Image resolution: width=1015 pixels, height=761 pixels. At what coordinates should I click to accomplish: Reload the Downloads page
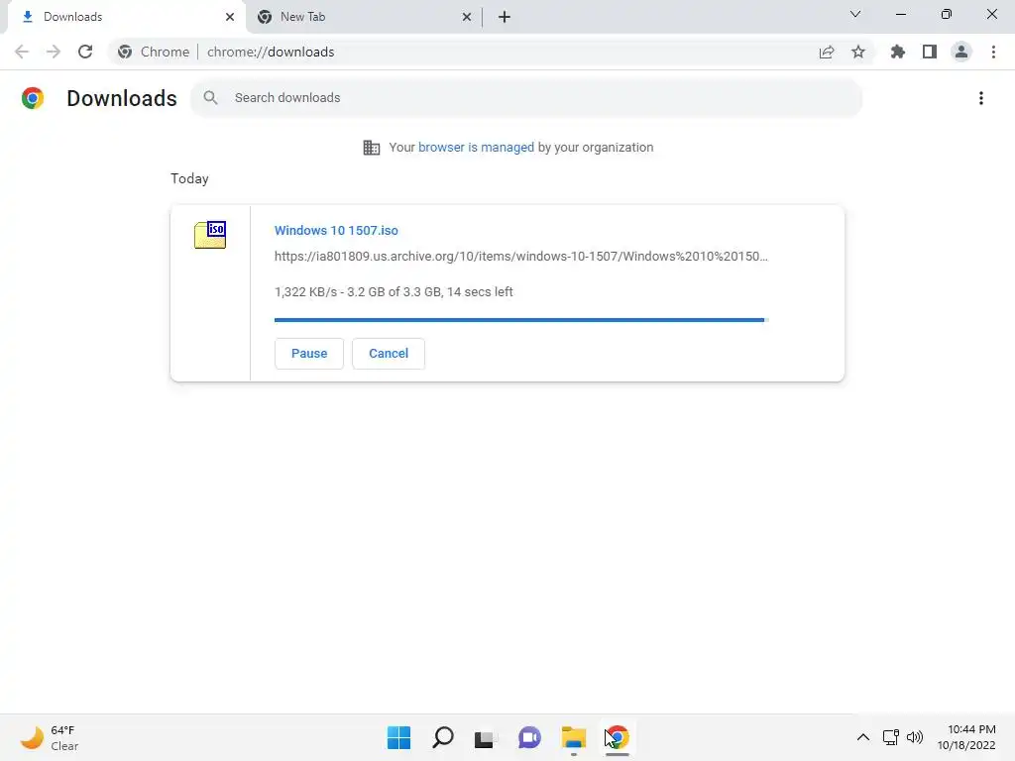pyautogui.click(x=85, y=52)
